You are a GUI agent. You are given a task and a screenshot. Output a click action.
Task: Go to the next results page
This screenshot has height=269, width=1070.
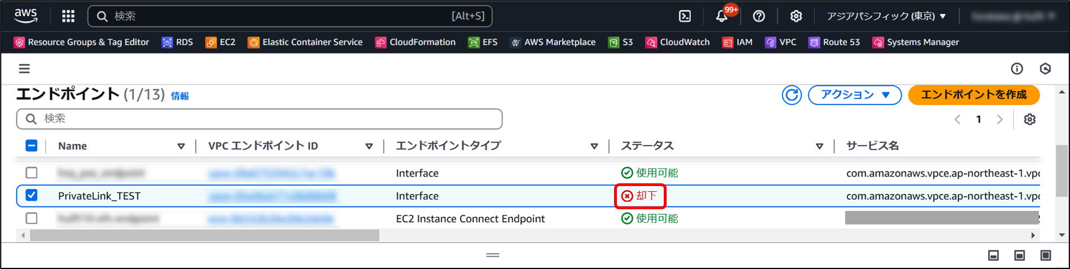click(x=1000, y=120)
